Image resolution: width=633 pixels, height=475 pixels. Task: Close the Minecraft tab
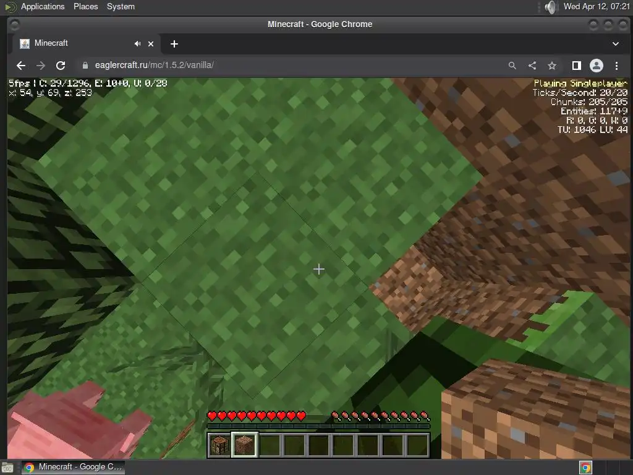tap(151, 44)
